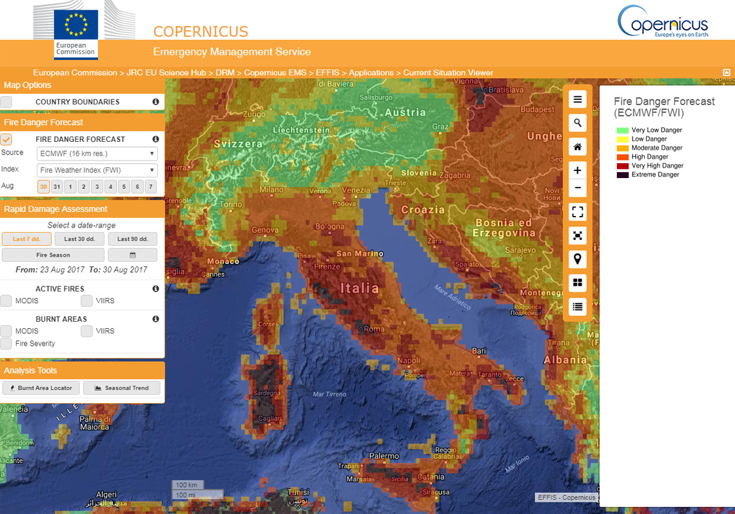Follow EFFIS breadcrumb link
The width and height of the screenshot is (735, 514).
pyautogui.click(x=328, y=73)
